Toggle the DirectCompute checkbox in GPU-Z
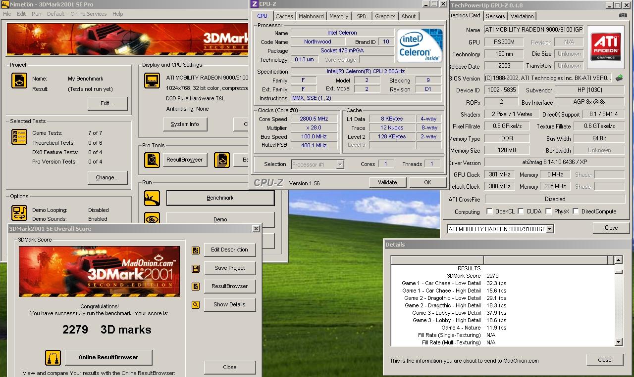The image size is (634, 377). click(576, 211)
